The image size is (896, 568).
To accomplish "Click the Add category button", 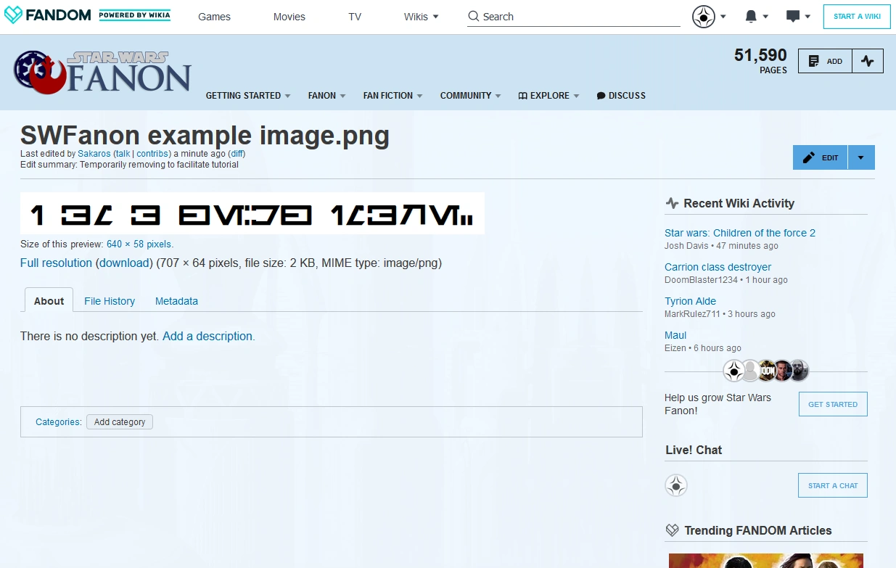I will pos(120,421).
